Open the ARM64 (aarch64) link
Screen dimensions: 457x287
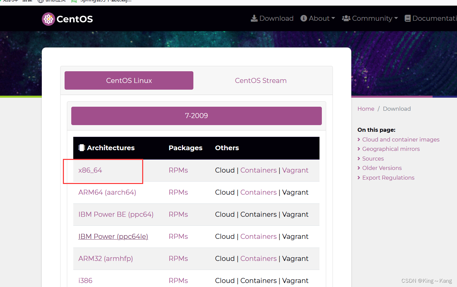[107, 192]
